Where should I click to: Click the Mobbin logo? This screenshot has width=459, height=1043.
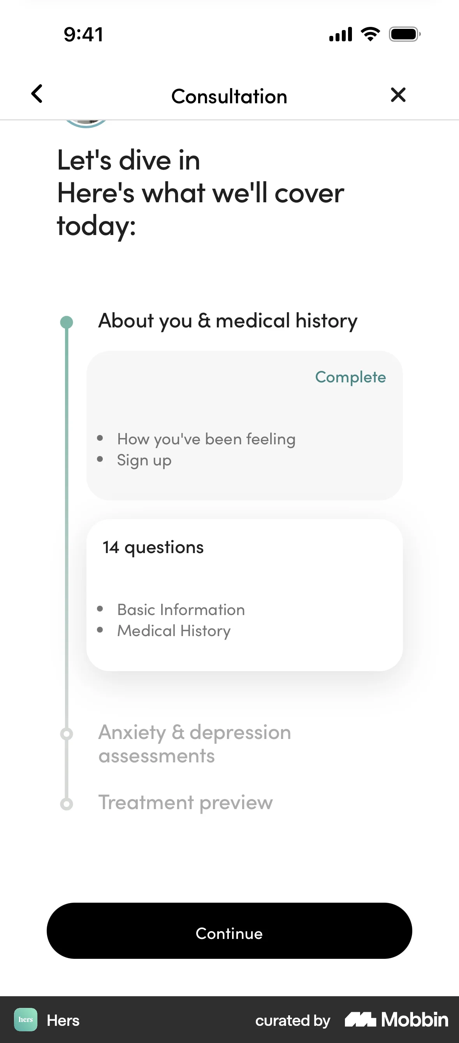(396, 1020)
